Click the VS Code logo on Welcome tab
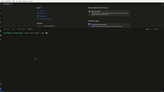 point(4,4)
